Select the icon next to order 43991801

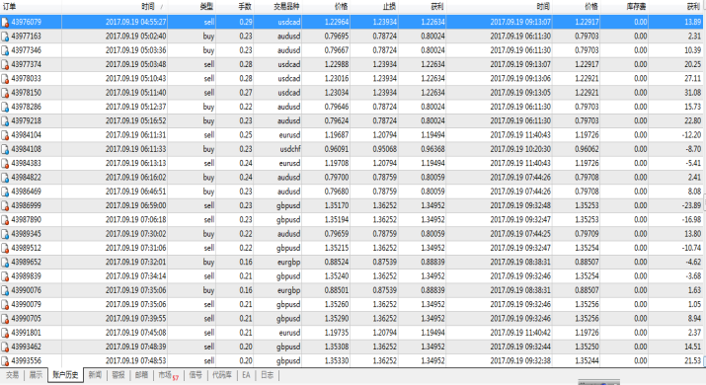coord(5,333)
